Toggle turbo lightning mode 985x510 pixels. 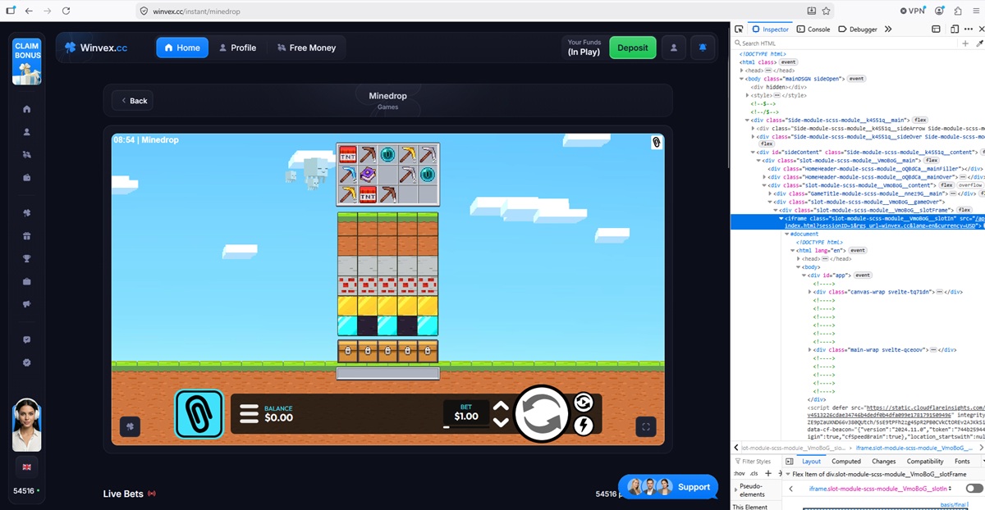584,425
